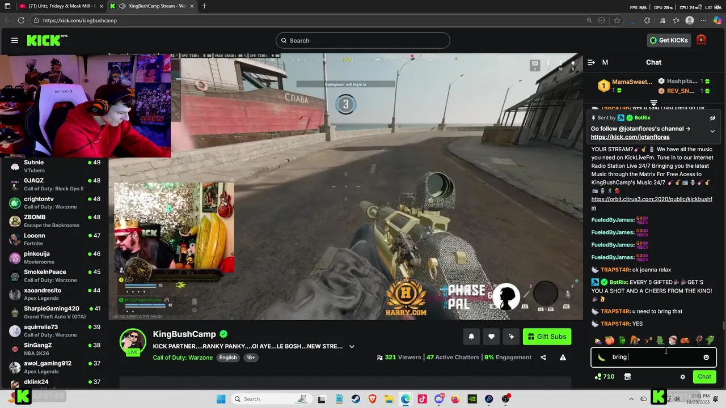Screen dimensions: 726x408
Task: Follow the channel with heart button
Action: [x=491, y=337]
